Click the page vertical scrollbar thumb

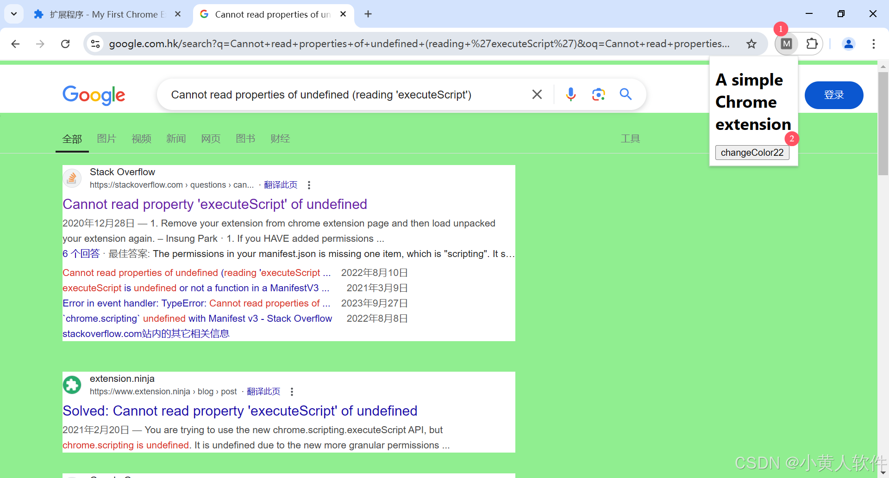pos(883,123)
